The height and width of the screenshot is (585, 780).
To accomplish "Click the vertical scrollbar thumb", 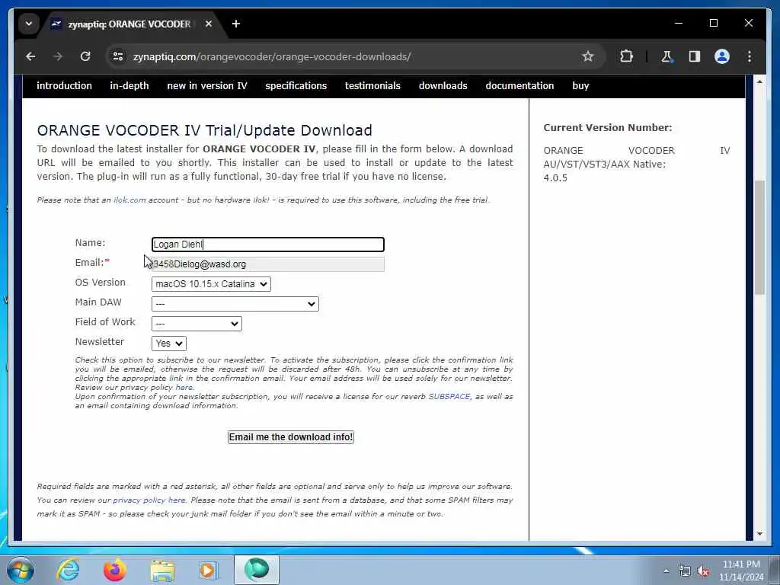I will coord(759,238).
